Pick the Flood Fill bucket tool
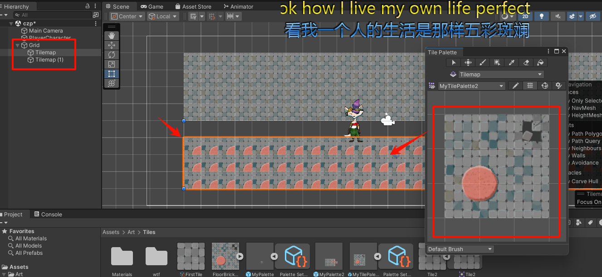602x277 pixels. pos(540,62)
